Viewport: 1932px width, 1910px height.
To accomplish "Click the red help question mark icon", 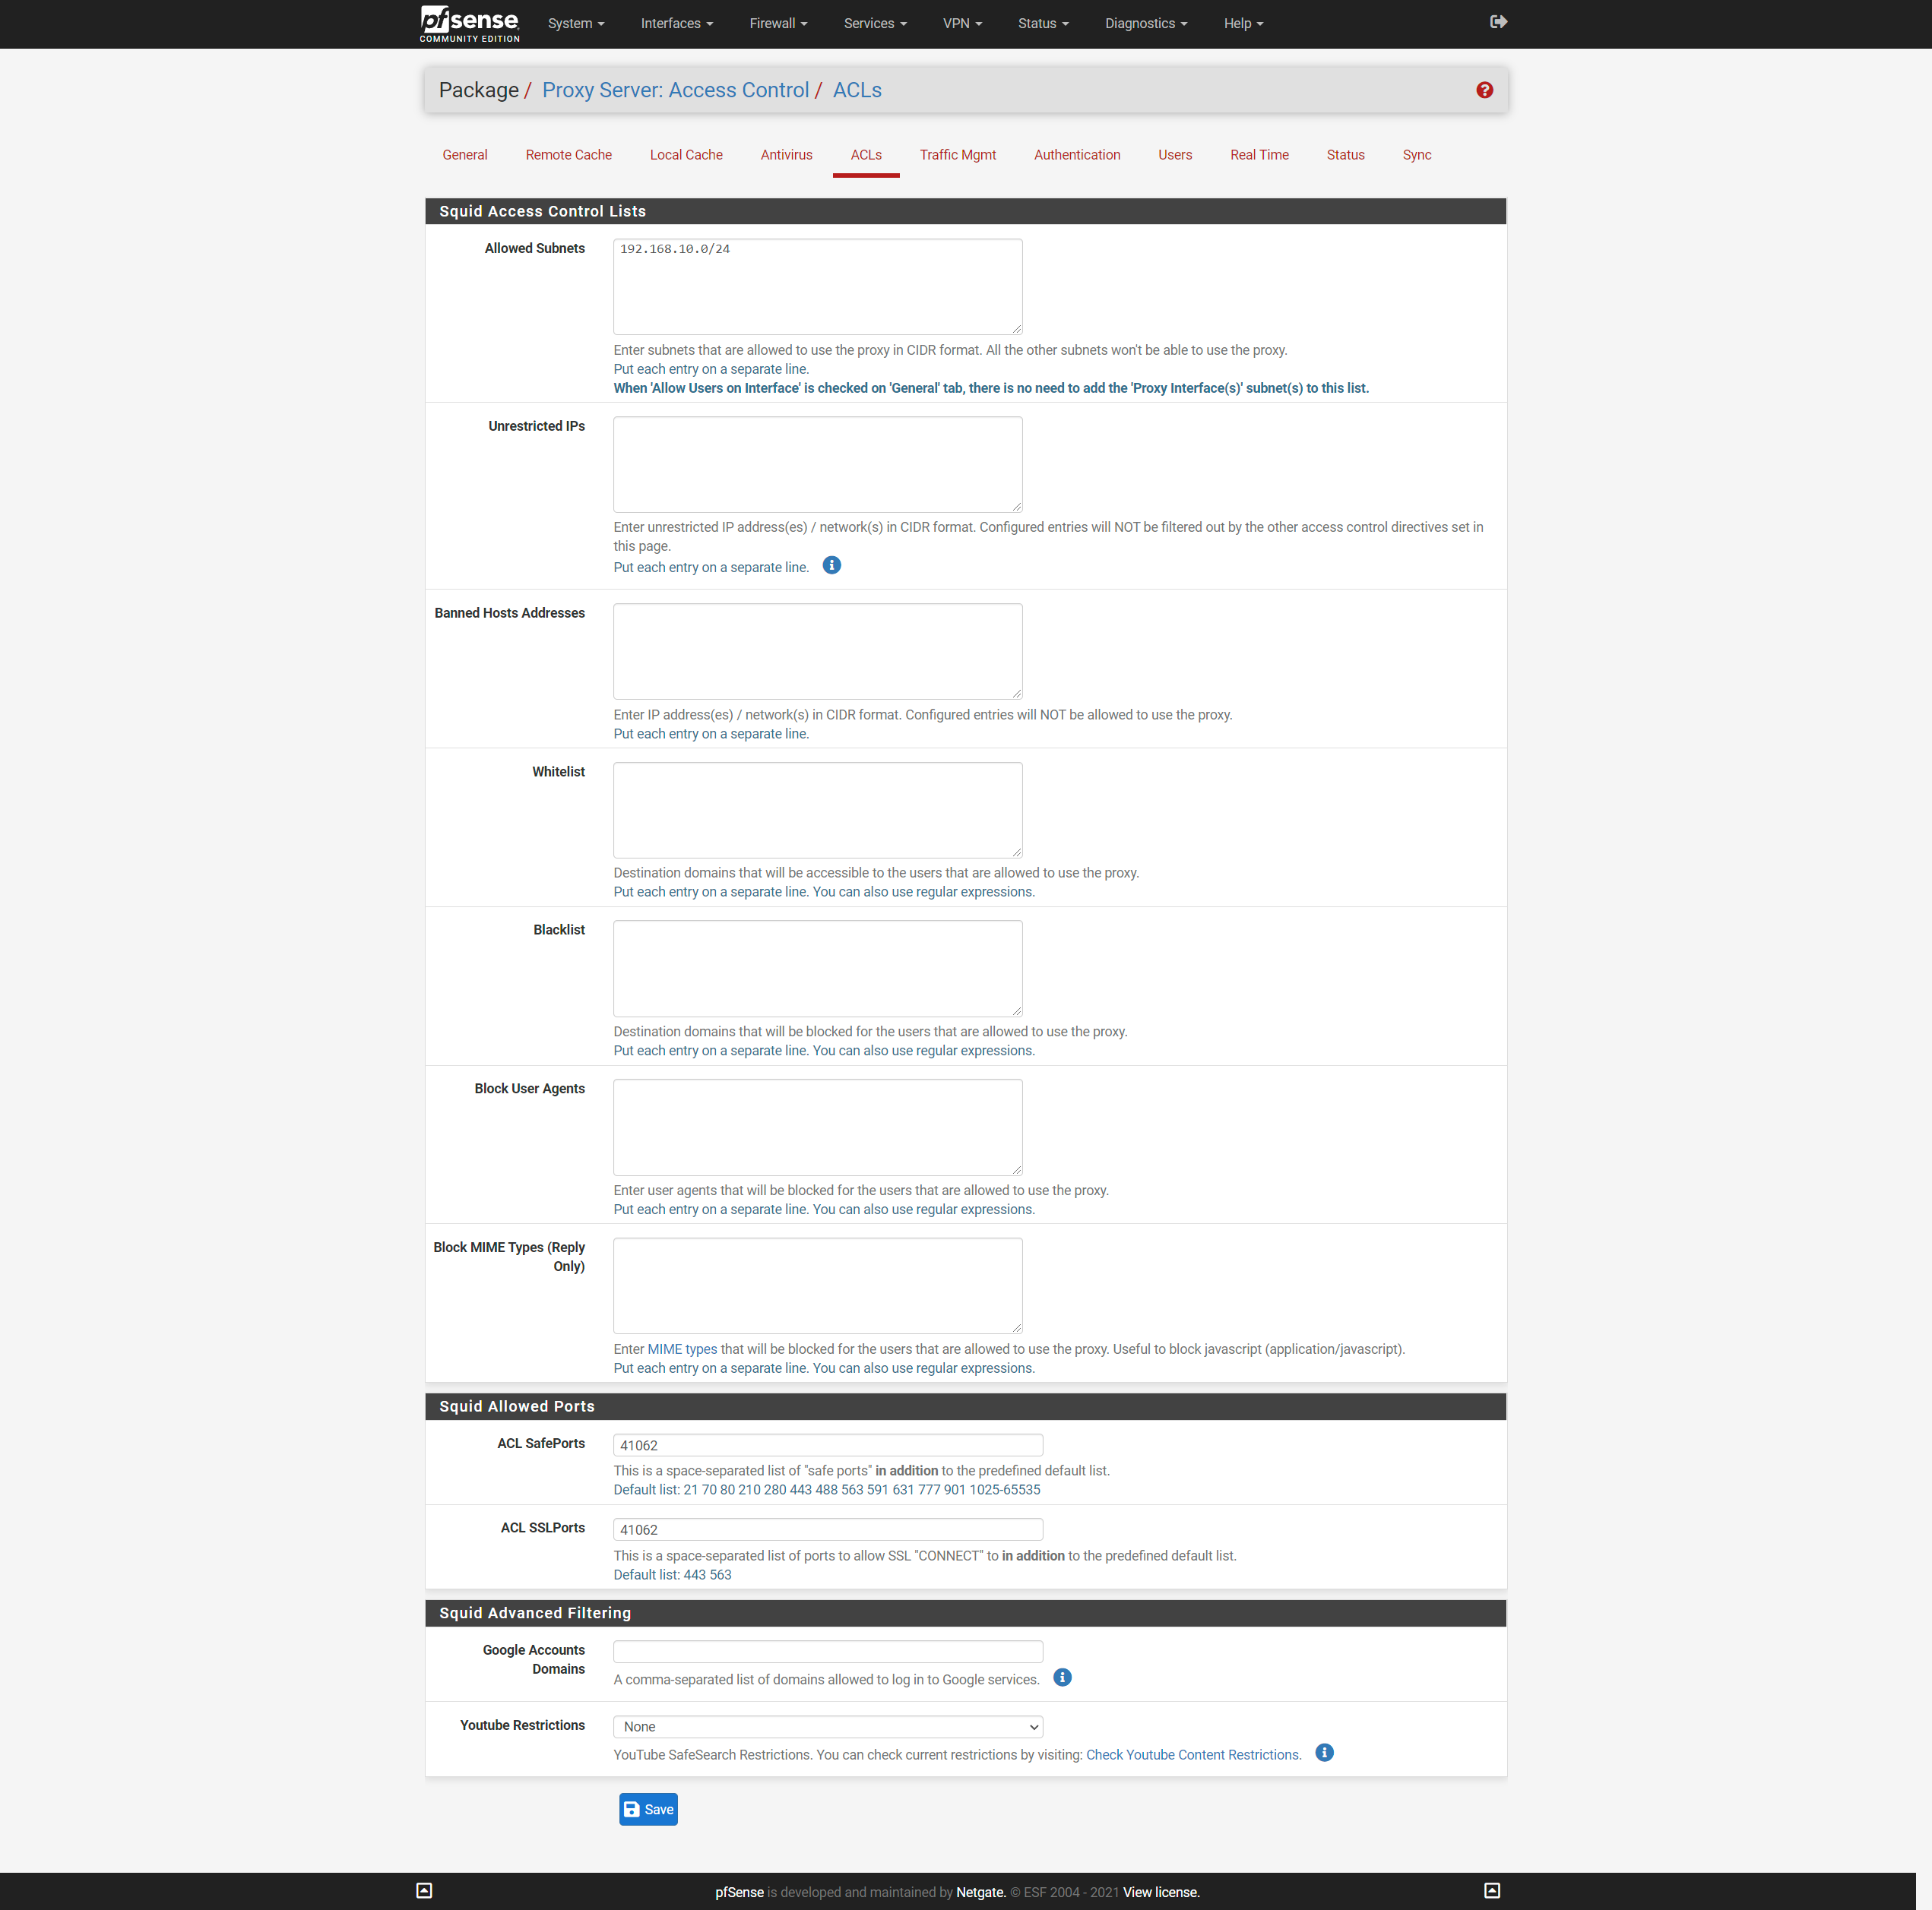I will [x=1484, y=90].
